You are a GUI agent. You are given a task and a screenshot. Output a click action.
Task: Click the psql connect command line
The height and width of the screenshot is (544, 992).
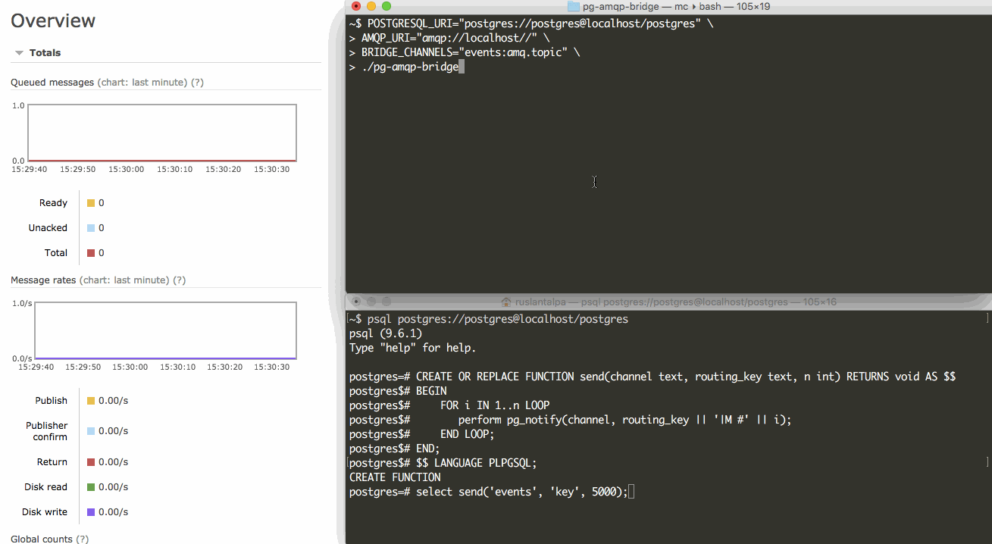(489, 320)
